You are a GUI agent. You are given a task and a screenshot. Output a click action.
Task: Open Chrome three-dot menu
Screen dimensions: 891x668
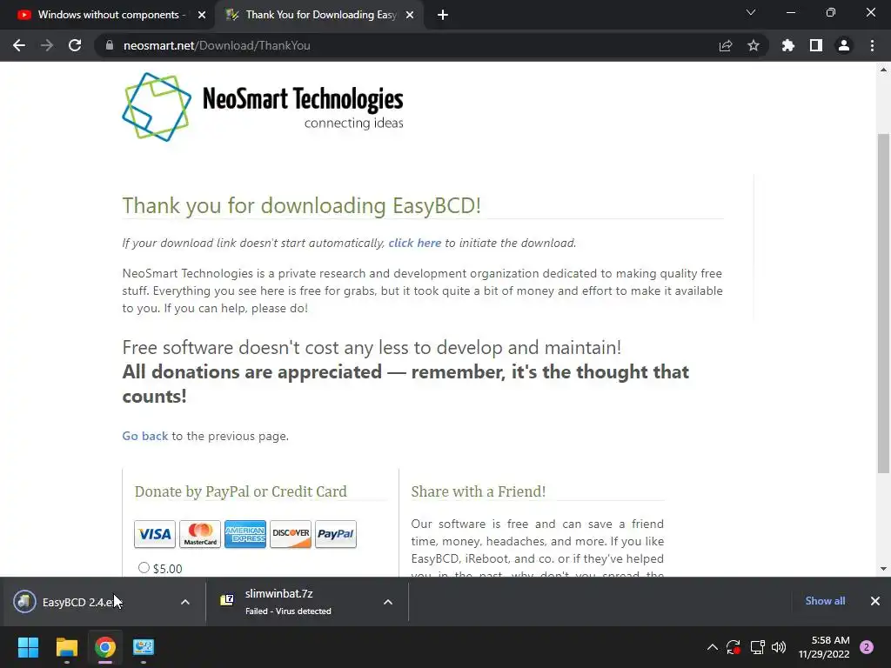click(x=872, y=45)
